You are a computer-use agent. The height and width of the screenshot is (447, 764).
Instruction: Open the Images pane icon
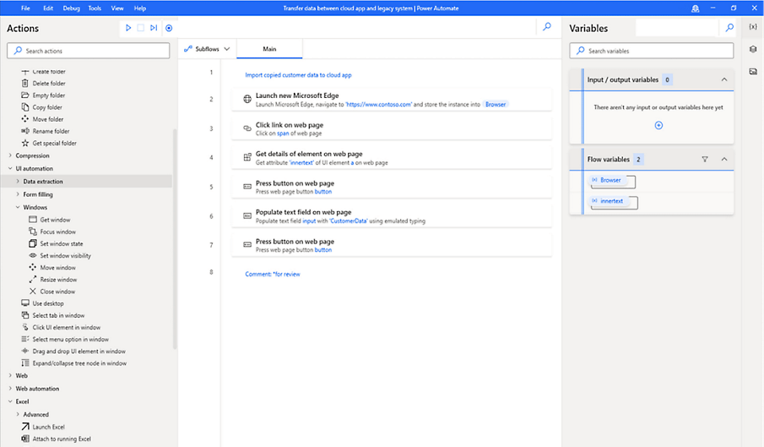752,71
